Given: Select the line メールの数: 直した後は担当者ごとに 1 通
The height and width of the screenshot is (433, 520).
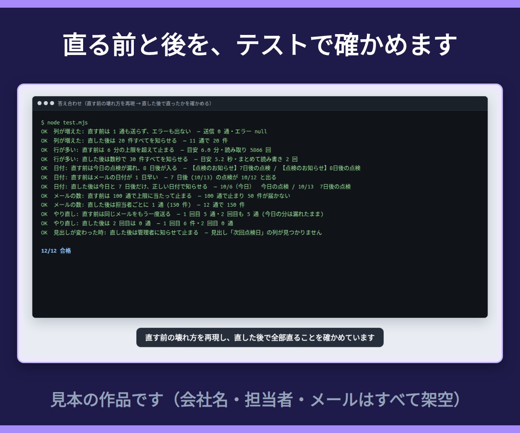Looking at the screenshot, I should coord(143,205).
